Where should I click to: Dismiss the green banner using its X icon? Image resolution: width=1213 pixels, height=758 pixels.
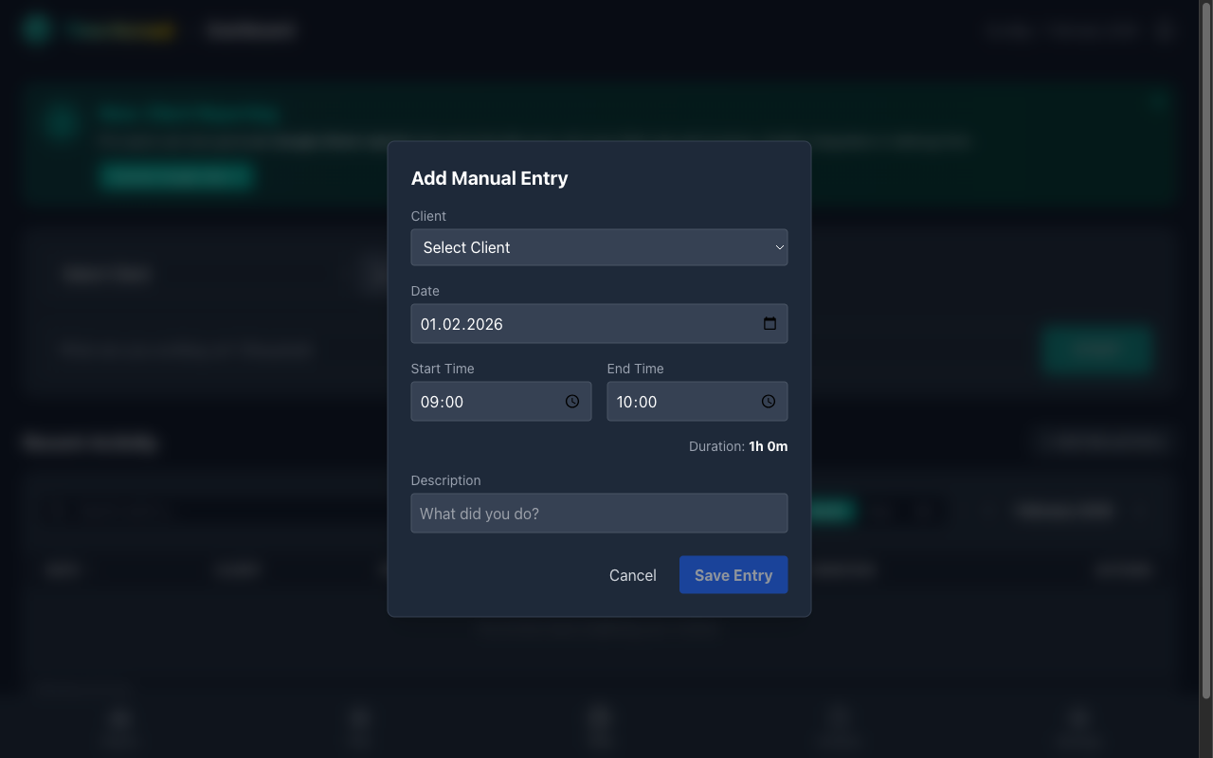[x=1158, y=101]
